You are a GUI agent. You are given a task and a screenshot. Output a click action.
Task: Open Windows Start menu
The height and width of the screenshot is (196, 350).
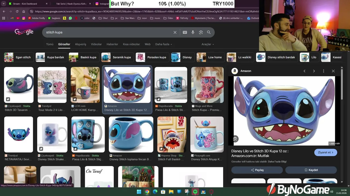click(x=139, y=192)
